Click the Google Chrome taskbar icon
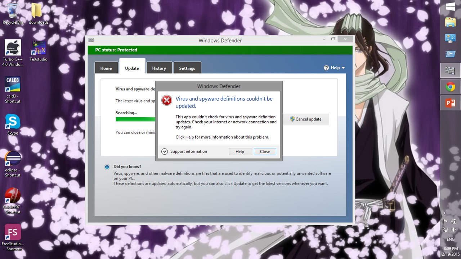Image resolution: width=461 pixels, height=259 pixels. pos(450,87)
